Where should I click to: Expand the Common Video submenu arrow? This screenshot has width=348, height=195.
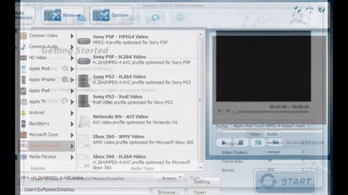[72, 36]
